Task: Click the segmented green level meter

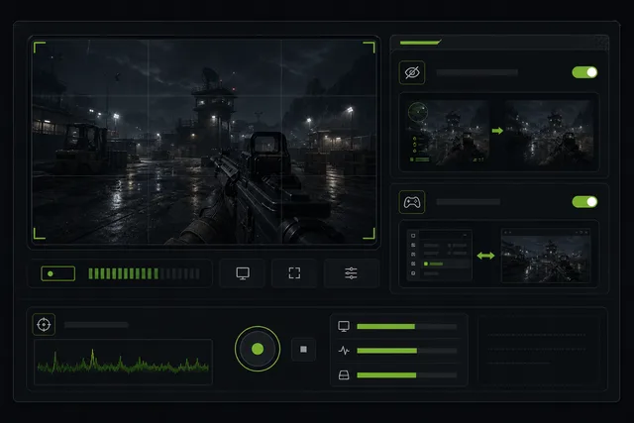Action: point(144,273)
